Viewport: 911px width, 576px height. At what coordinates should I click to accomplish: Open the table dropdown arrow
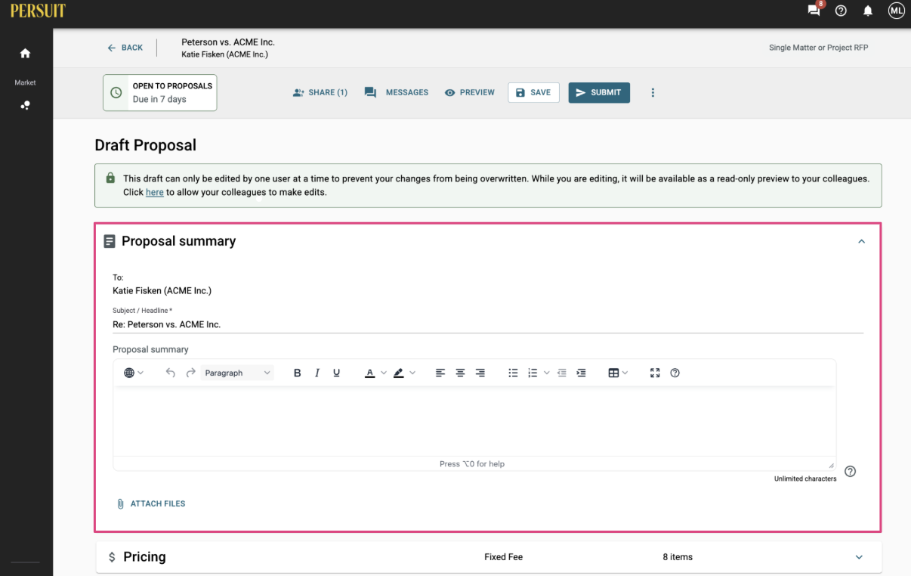625,373
